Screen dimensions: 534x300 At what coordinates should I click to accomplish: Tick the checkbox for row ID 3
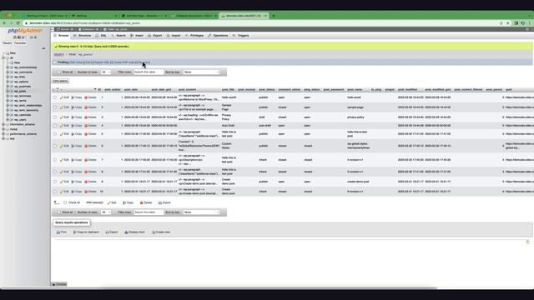(x=55, y=117)
